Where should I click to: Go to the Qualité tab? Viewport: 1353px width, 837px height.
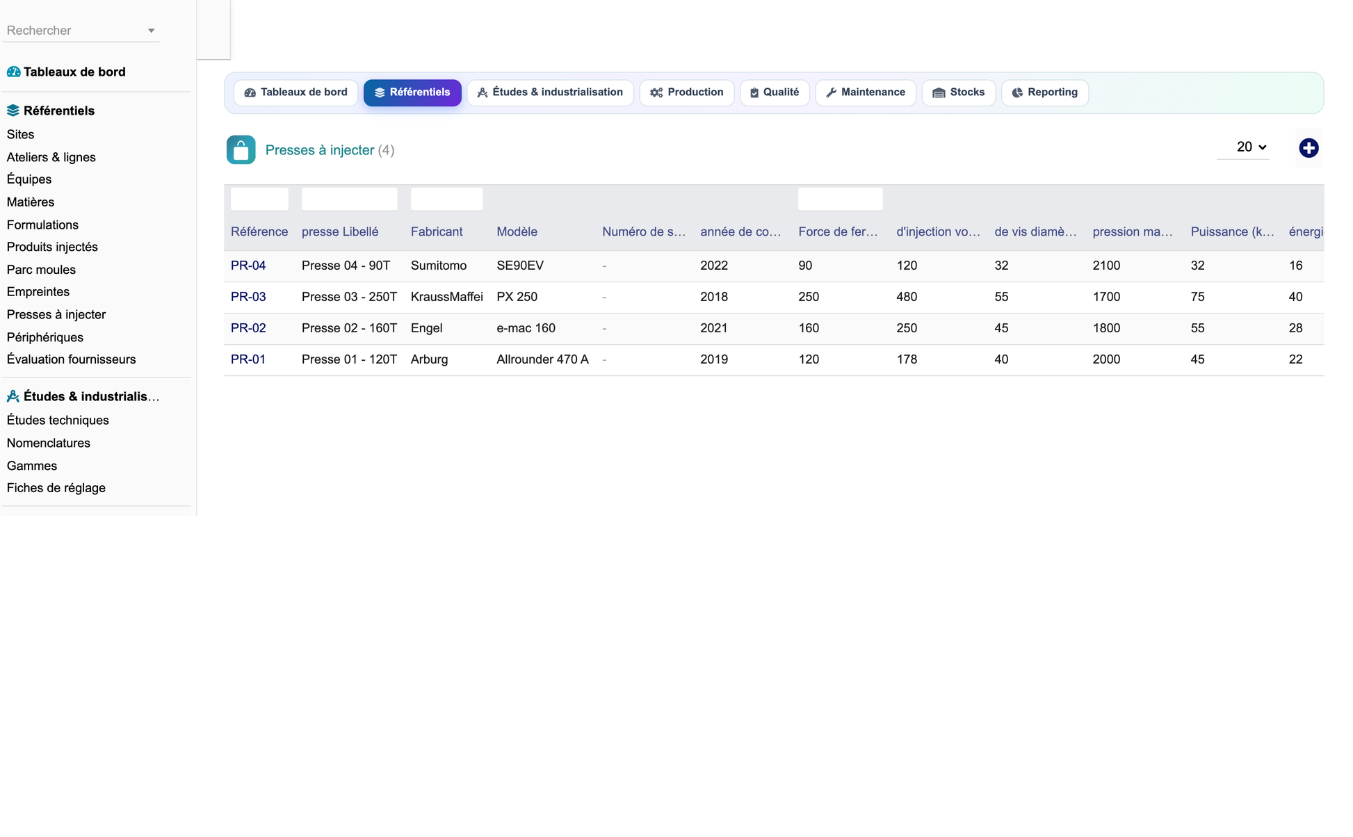pos(775,92)
